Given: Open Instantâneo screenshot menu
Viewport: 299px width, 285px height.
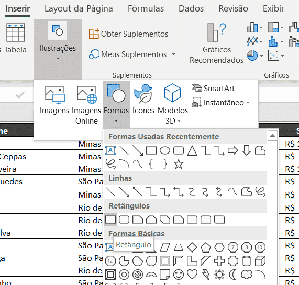Looking at the screenshot, I should [220, 103].
